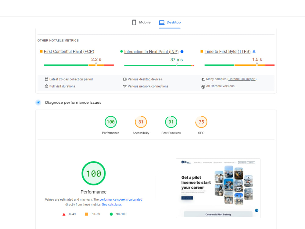Click the Chrome icon beside All Chrome versions

203,87
